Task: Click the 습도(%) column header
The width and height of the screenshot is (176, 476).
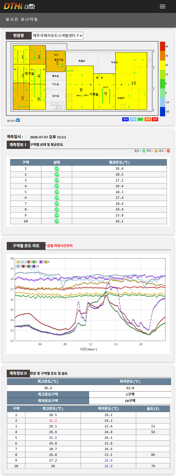Action: tap(153, 409)
